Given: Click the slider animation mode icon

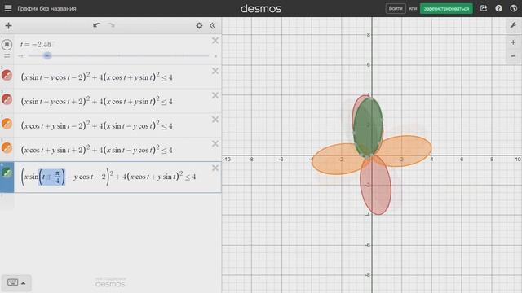Looking at the screenshot, I should click(7, 56).
